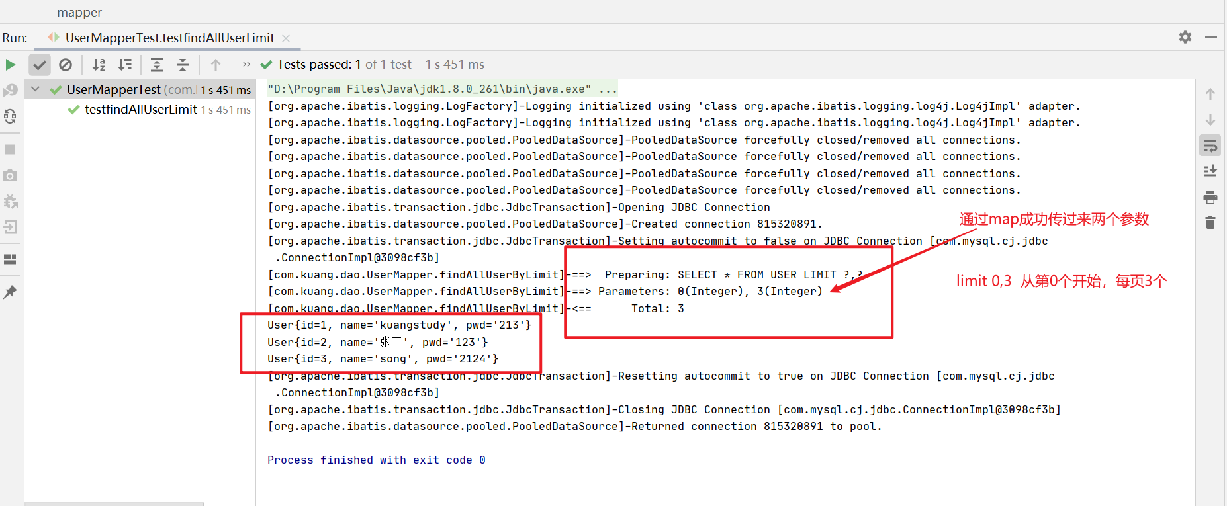Toggle show ignored tests button
Image resolution: width=1227 pixels, height=506 pixels.
click(66, 65)
